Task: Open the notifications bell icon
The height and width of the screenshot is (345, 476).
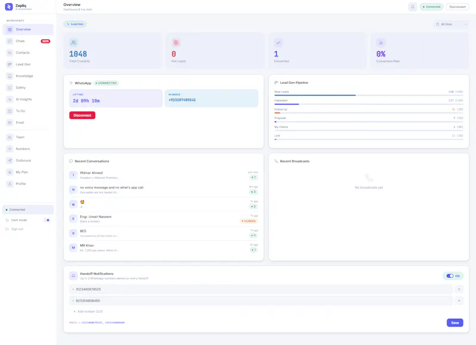Action: pos(412,7)
